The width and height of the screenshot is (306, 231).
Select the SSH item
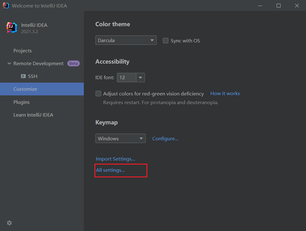pos(33,76)
